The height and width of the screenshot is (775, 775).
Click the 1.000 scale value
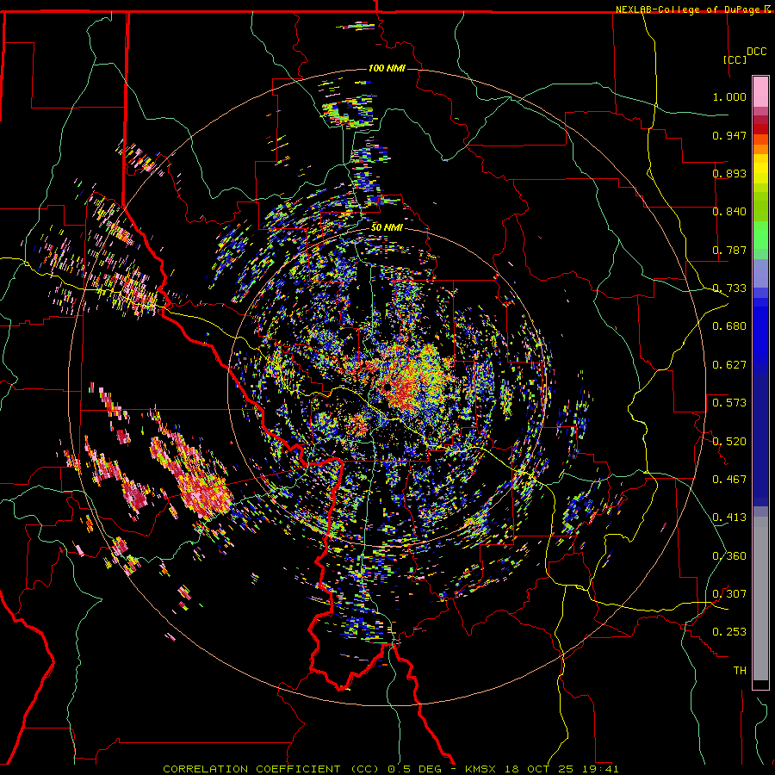(x=729, y=96)
